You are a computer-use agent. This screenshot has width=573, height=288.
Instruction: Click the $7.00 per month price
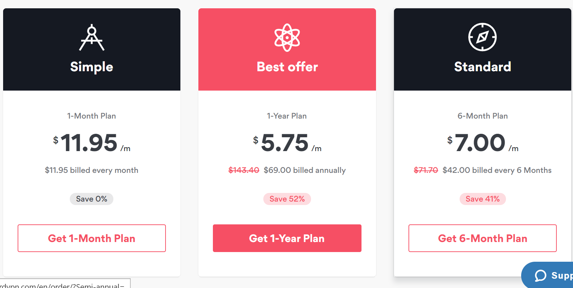(482, 143)
